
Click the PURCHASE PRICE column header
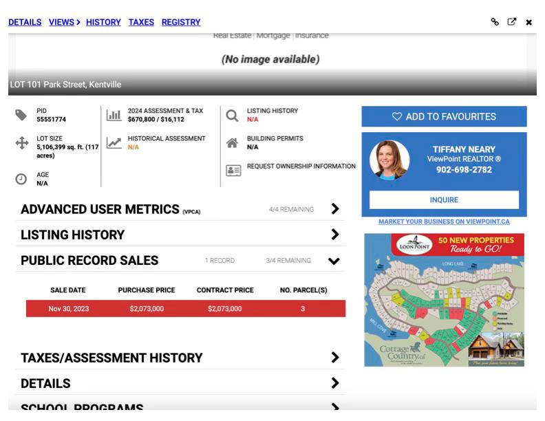[147, 290]
